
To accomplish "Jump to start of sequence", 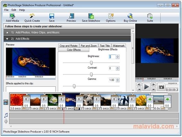I will 139,89.
